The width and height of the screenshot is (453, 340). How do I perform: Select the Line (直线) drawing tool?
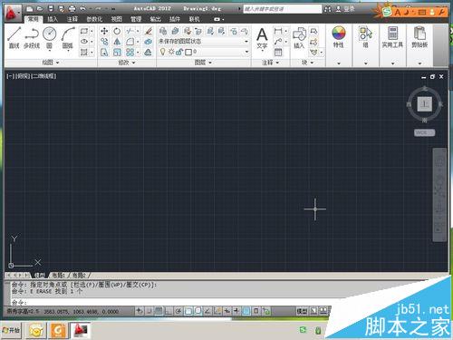click(14, 37)
